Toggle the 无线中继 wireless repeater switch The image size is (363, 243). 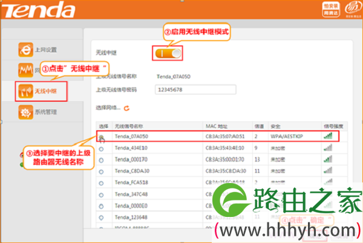coord(168,53)
